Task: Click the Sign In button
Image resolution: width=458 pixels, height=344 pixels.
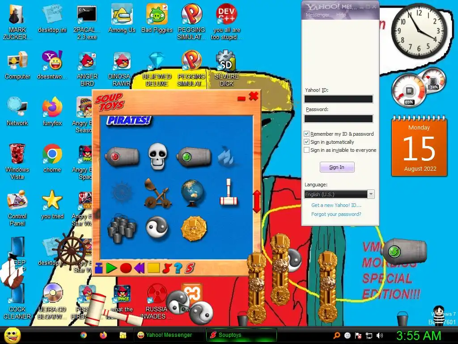Action: click(x=337, y=167)
